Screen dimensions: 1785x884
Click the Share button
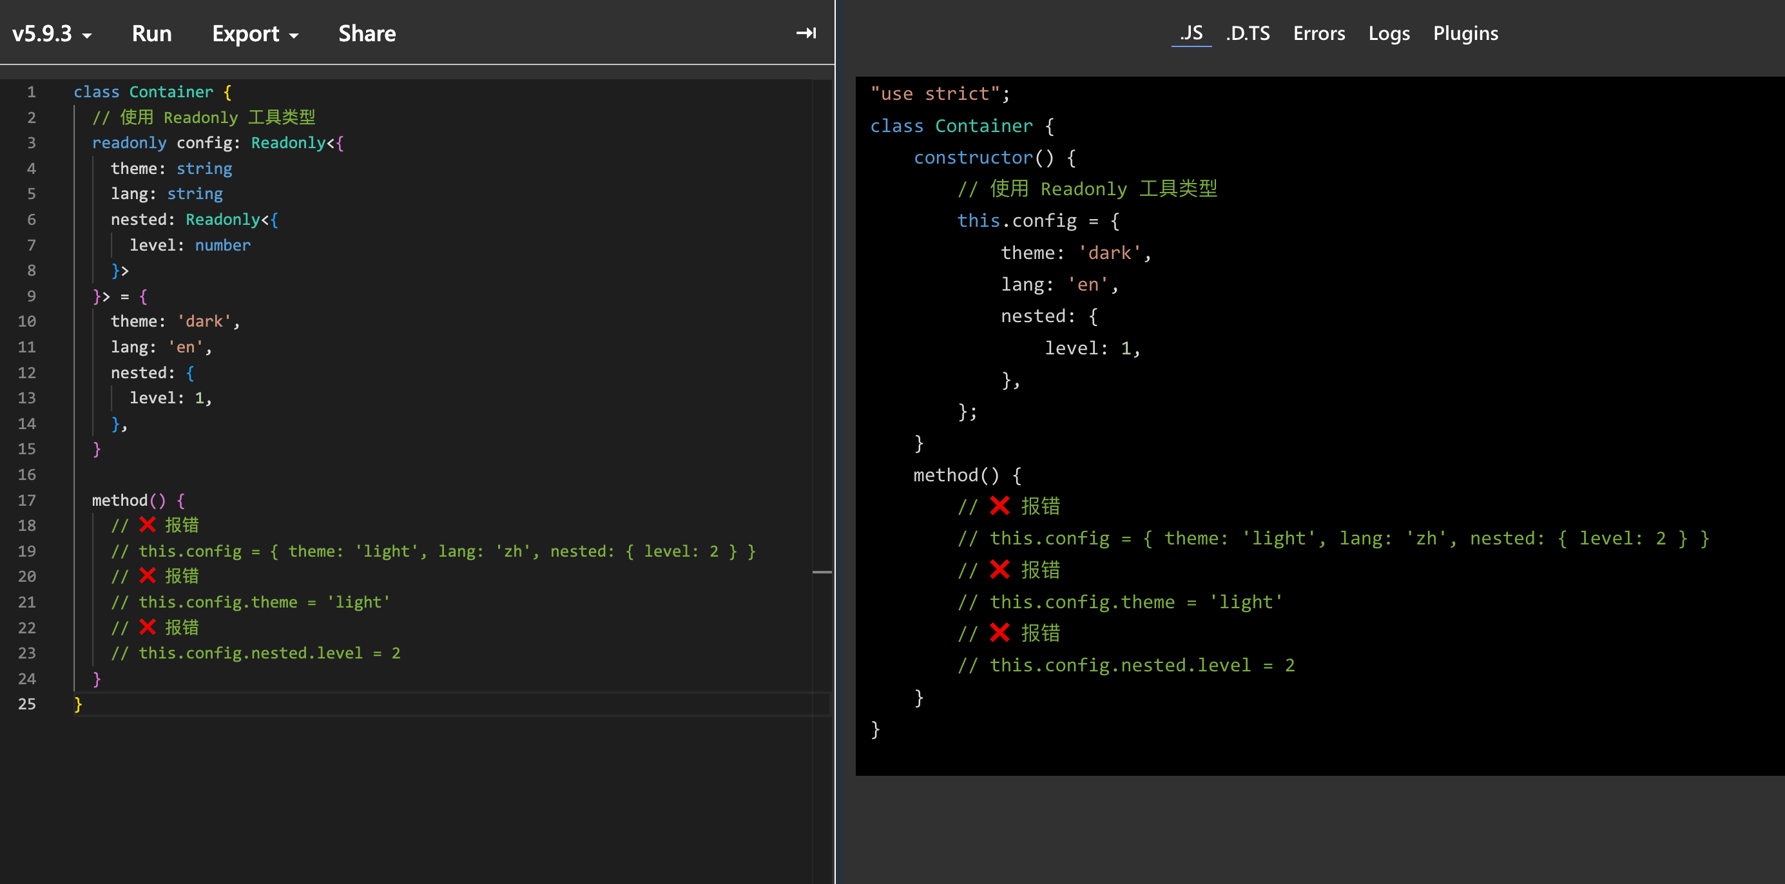(367, 34)
